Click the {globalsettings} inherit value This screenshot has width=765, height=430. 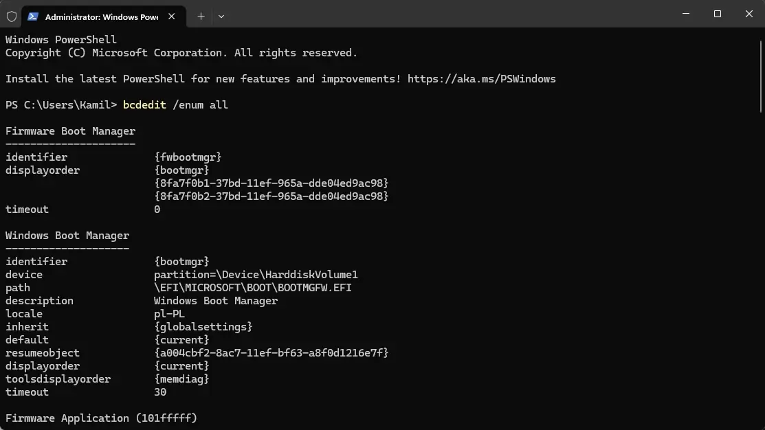203,327
